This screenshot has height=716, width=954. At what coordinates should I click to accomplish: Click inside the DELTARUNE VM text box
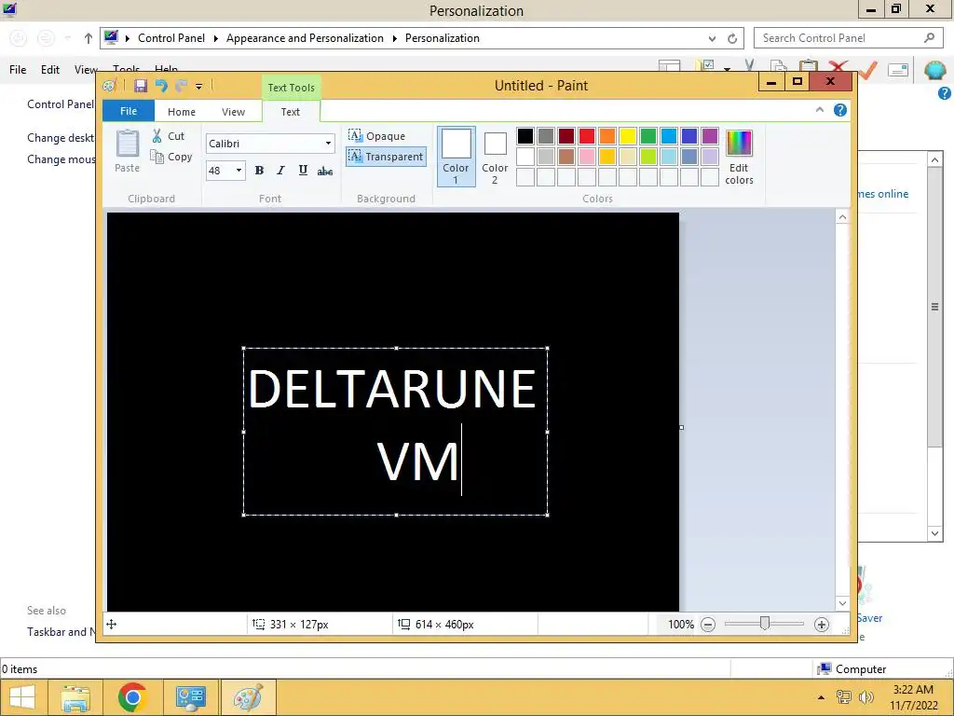pos(395,431)
